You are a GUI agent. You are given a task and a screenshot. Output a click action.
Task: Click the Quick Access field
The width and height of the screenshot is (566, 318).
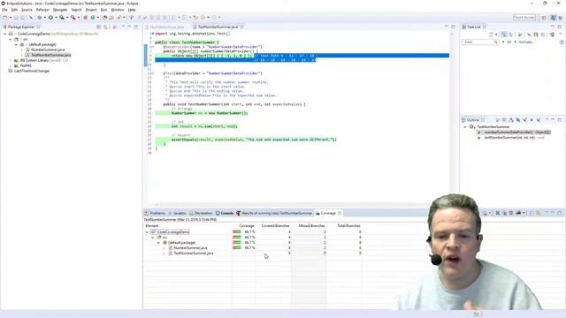pos(524,18)
